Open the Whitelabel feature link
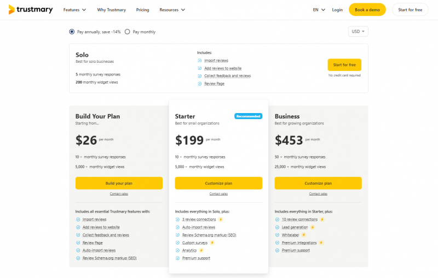Viewport: 438px width, 278px height. (x=290, y=235)
